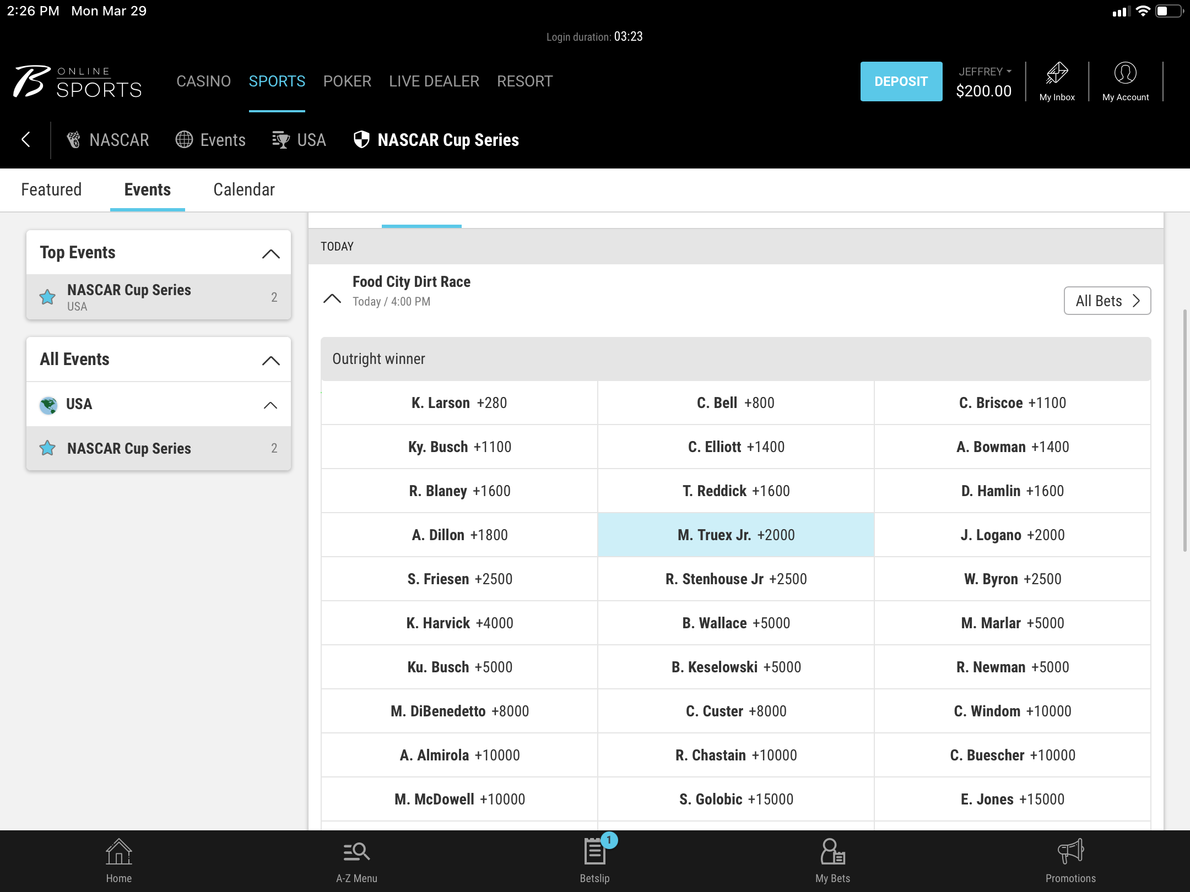Open Promotions megaphone icon
The image size is (1190, 892).
[1070, 851]
